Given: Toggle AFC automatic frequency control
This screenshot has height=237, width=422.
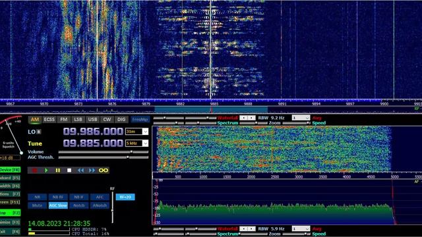Looking at the screenshot, I should click(100, 197).
